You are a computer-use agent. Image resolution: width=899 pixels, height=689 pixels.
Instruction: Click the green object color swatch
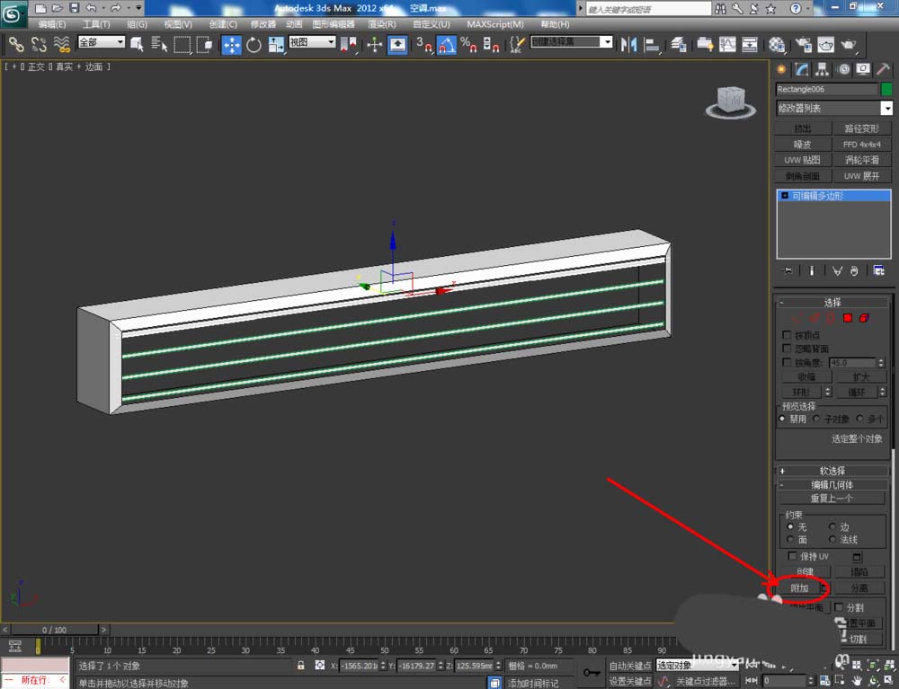(x=886, y=89)
